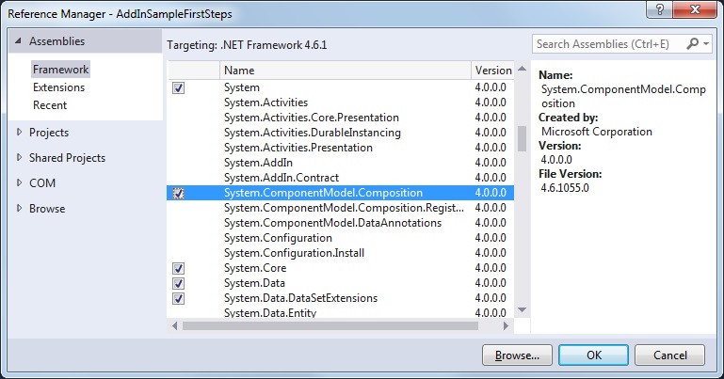Uncheck the System.Data.DataSetExtensions checkbox
Image resolution: width=724 pixels, height=379 pixels.
(x=178, y=298)
